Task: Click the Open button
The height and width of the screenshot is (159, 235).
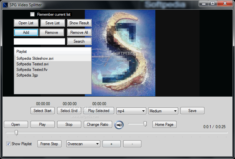Action: point(16,125)
